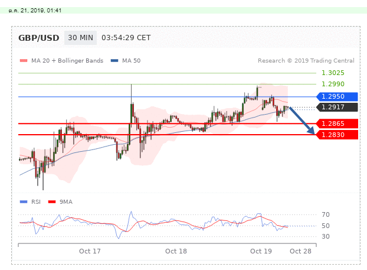
Task: Click the GBP/USD pair title
Action: pyautogui.click(x=39, y=38)
